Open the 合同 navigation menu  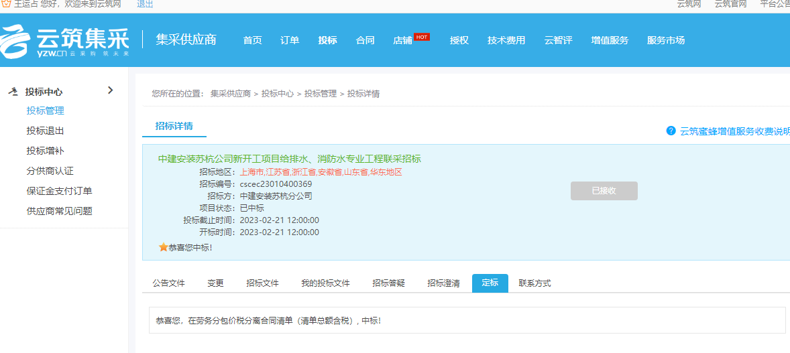365,40
